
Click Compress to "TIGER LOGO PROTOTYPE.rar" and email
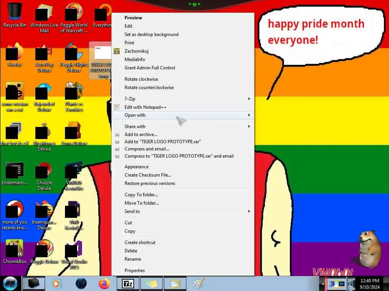pyautogui.click(x=183, y=156)
